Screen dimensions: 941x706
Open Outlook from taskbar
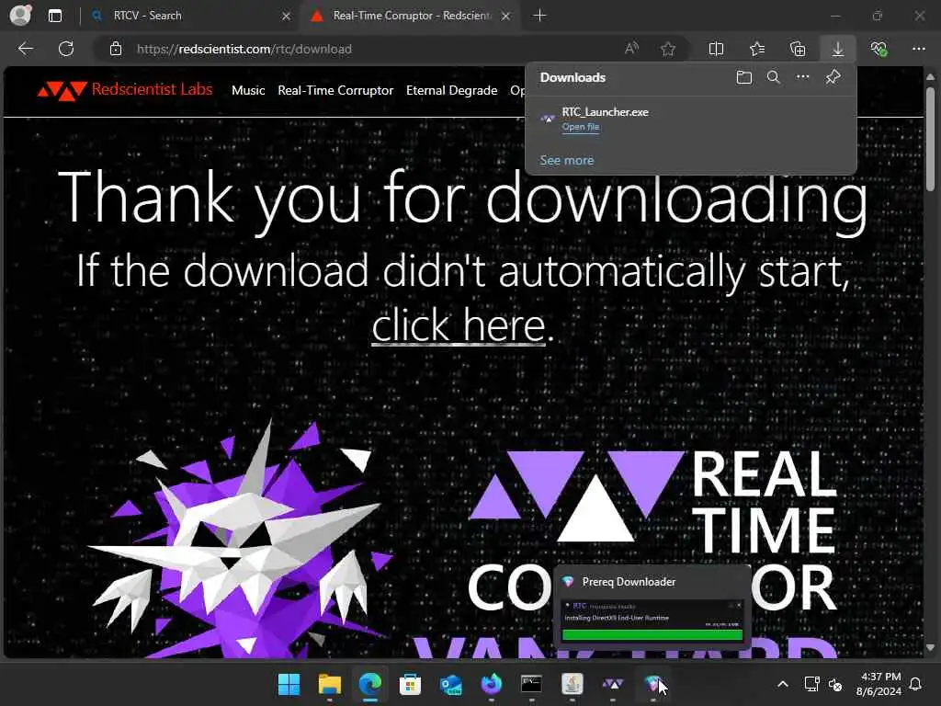click(x=450, y=684)
